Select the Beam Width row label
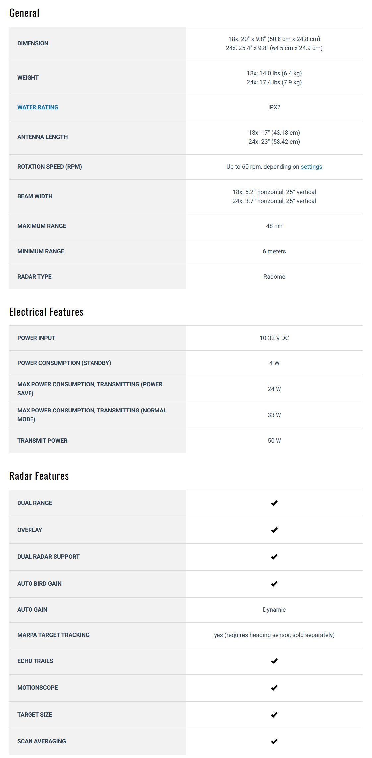Viewport: 372px width, 758px height. coord(35,196)
